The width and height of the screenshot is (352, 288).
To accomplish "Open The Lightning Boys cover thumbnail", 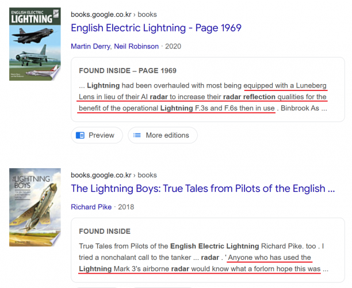I will tap(35, 207).
